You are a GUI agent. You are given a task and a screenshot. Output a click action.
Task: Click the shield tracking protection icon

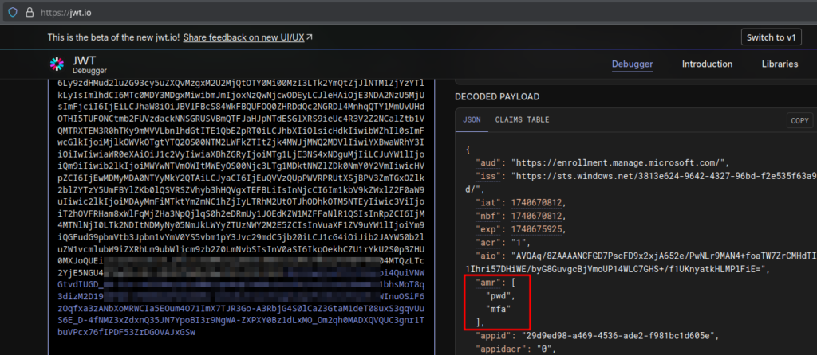coord(13,12)
